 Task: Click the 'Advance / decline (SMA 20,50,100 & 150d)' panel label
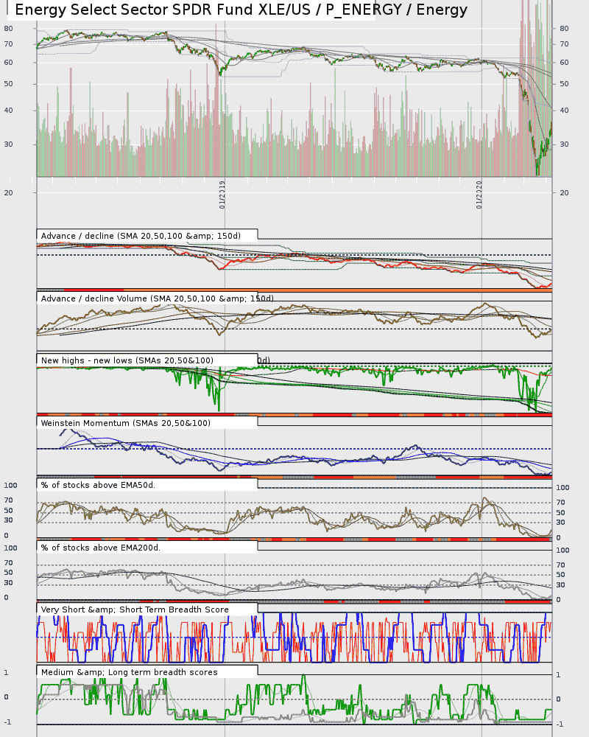click(x=141, y=236)
